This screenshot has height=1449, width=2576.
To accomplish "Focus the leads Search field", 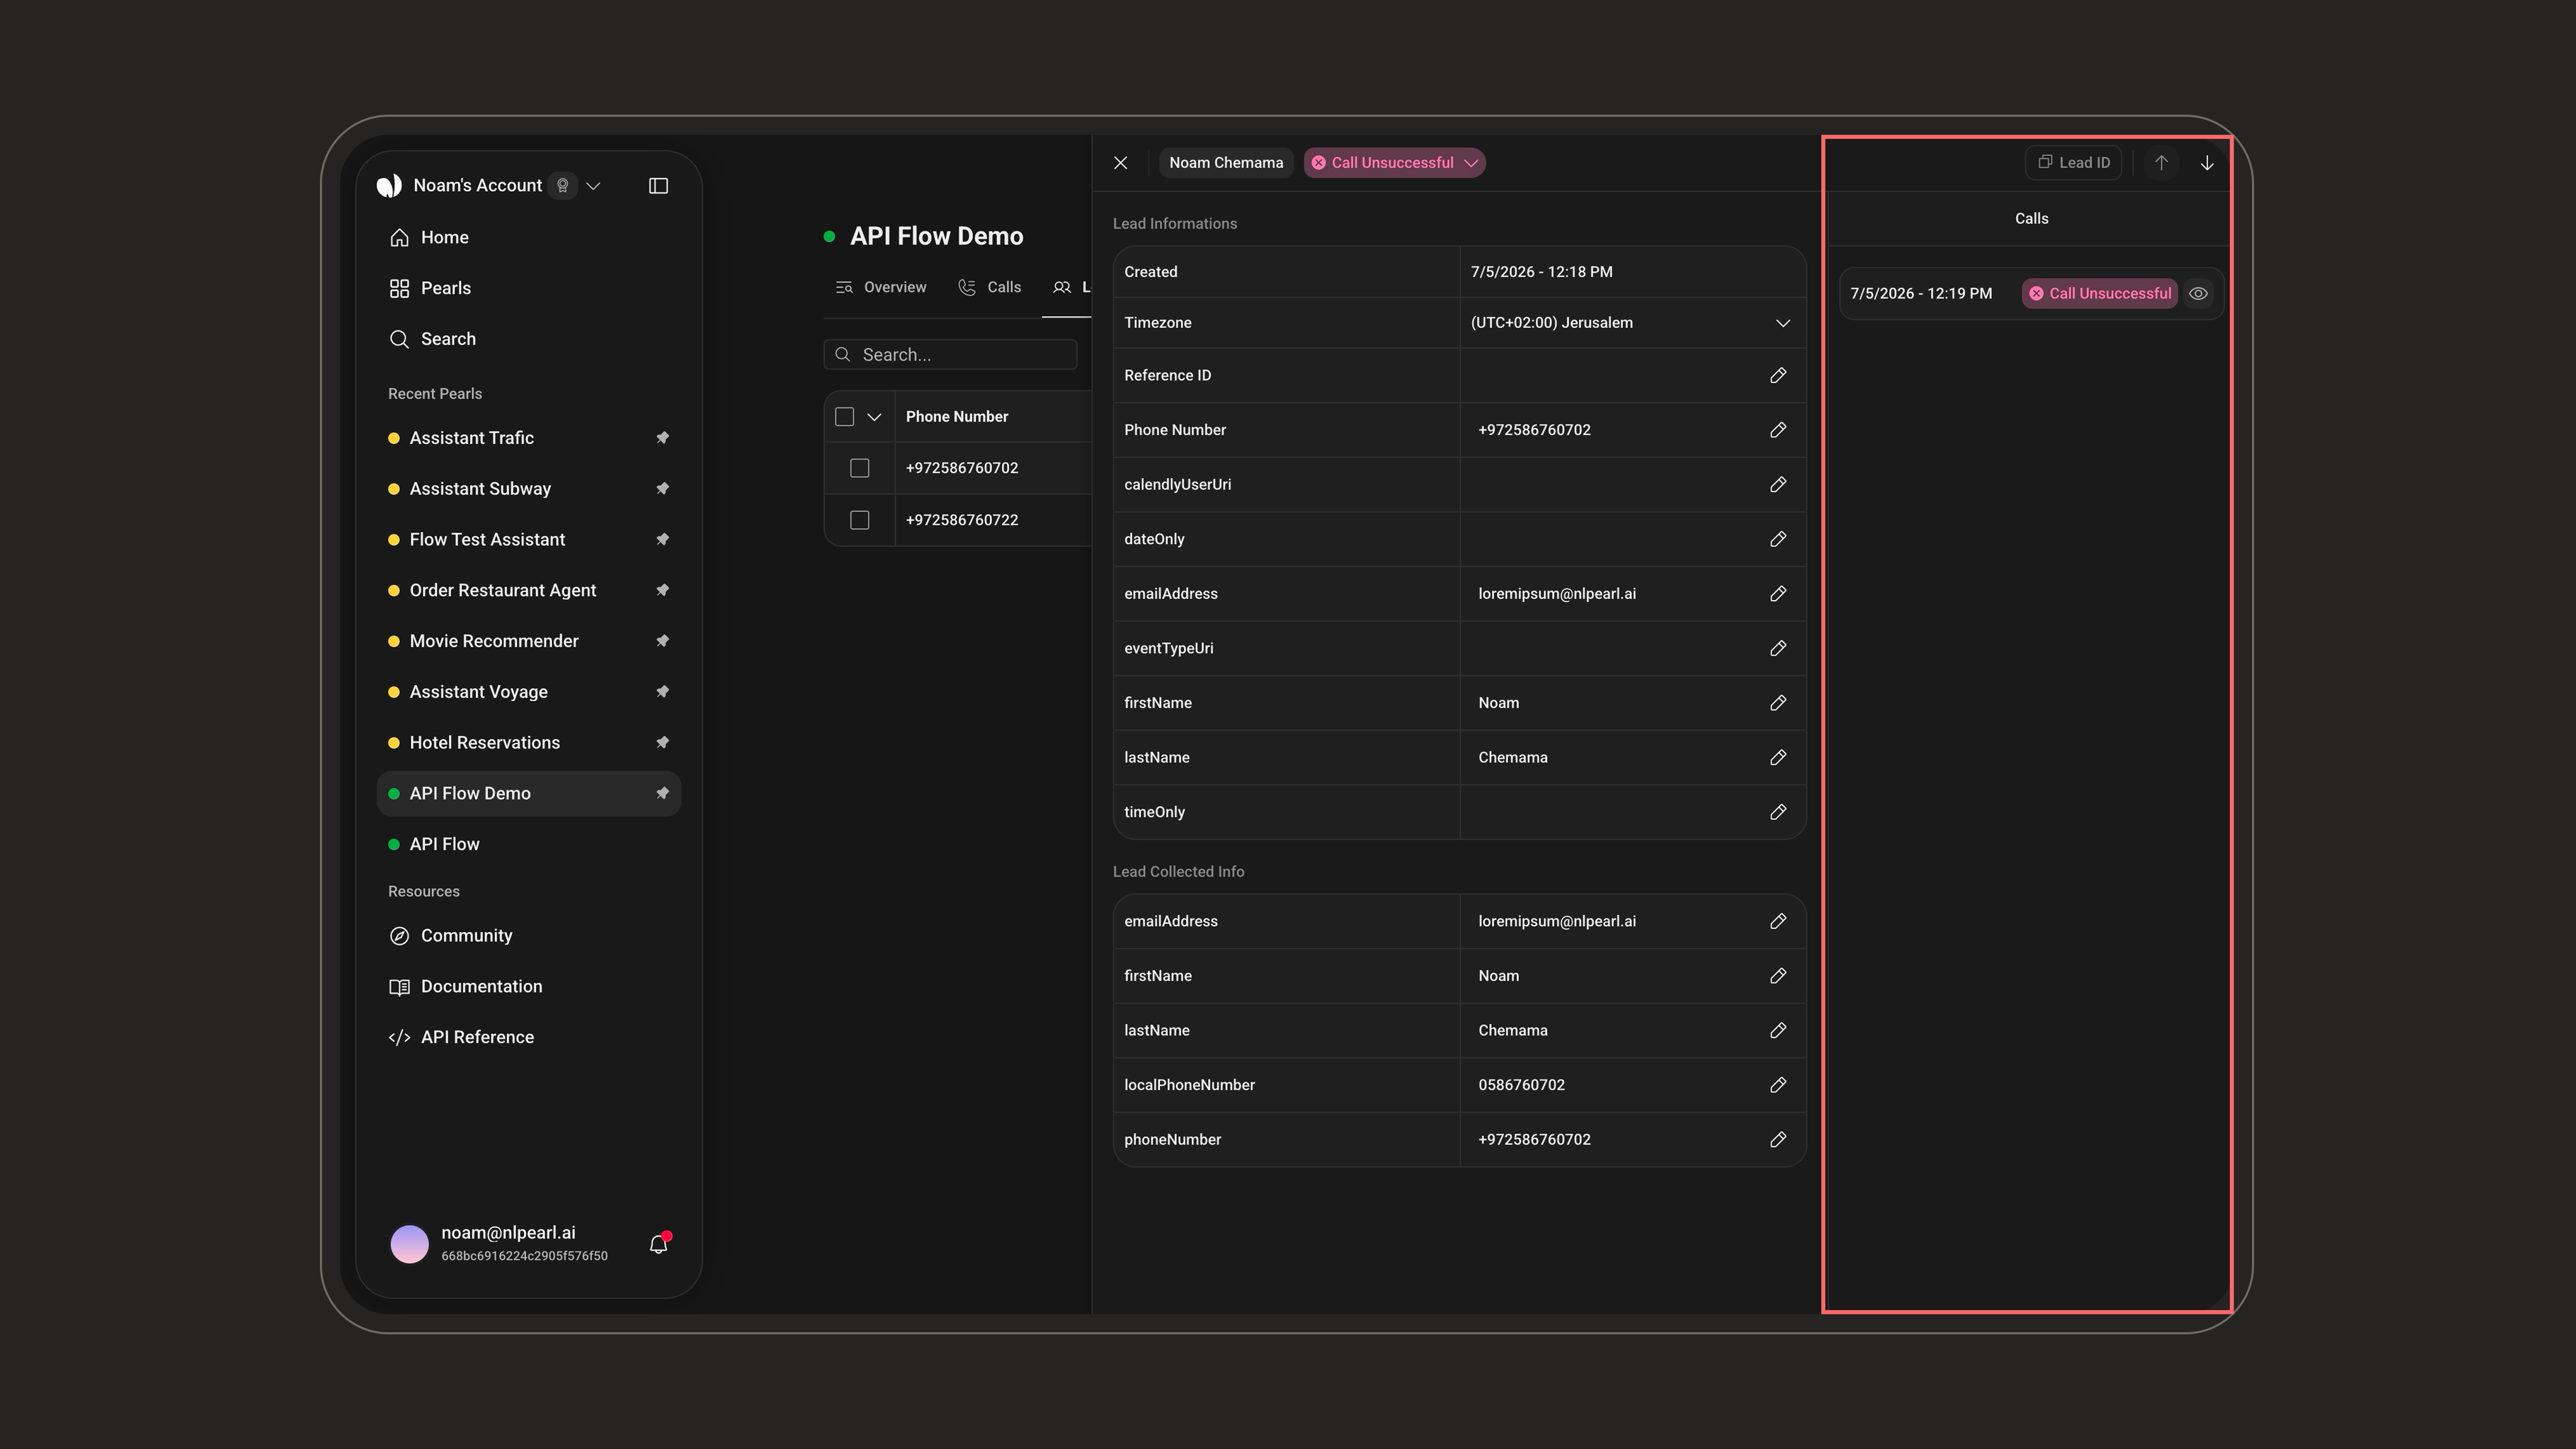I will [950, 355].
